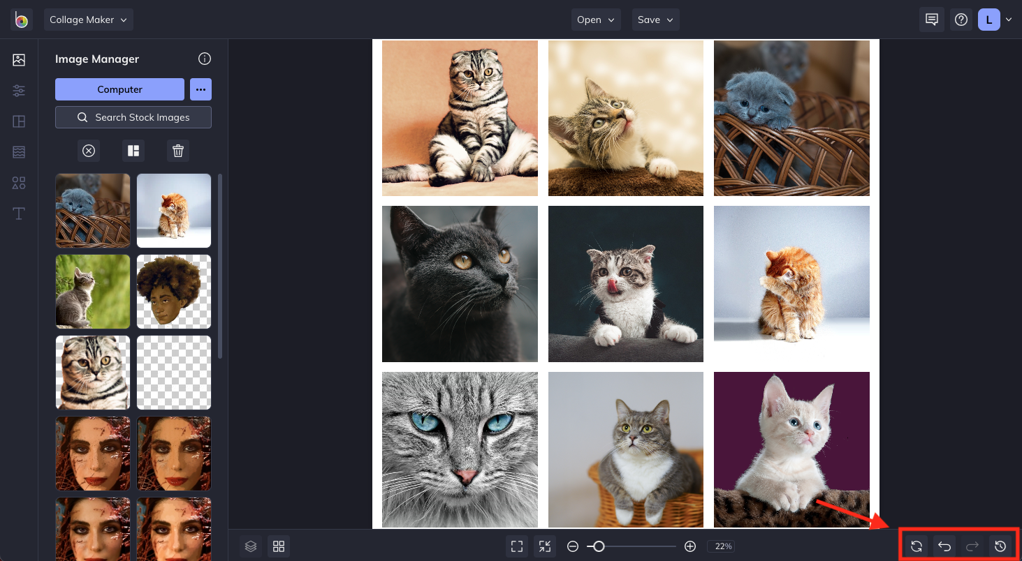The image size is (1022, 561).
Task: Select the Text tool in sidebar
Action: 19,214
